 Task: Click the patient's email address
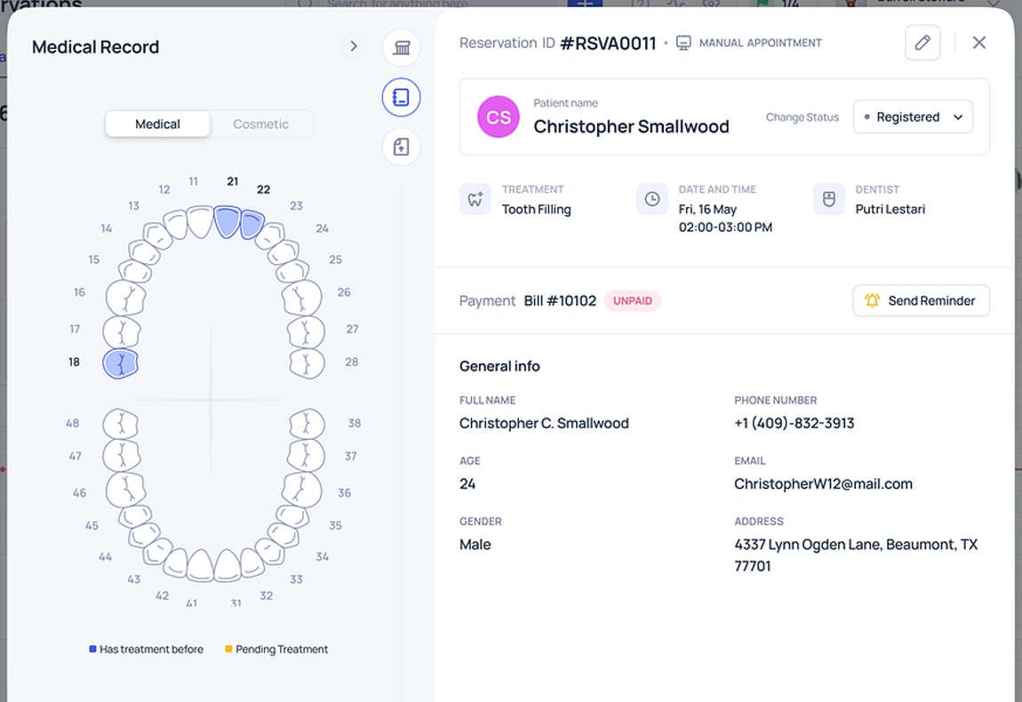tap(823, 483)
